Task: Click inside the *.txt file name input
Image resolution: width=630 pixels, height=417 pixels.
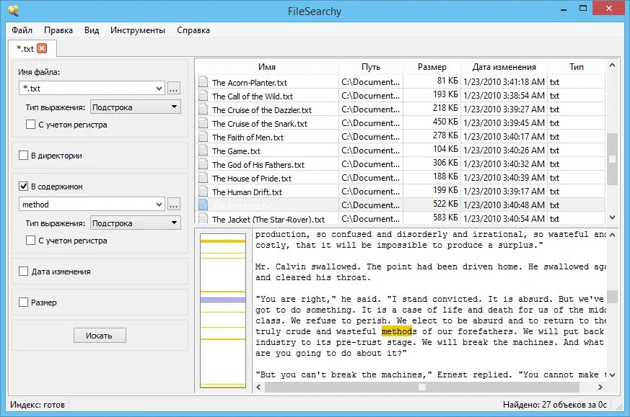Action: [x=87, y=88]
